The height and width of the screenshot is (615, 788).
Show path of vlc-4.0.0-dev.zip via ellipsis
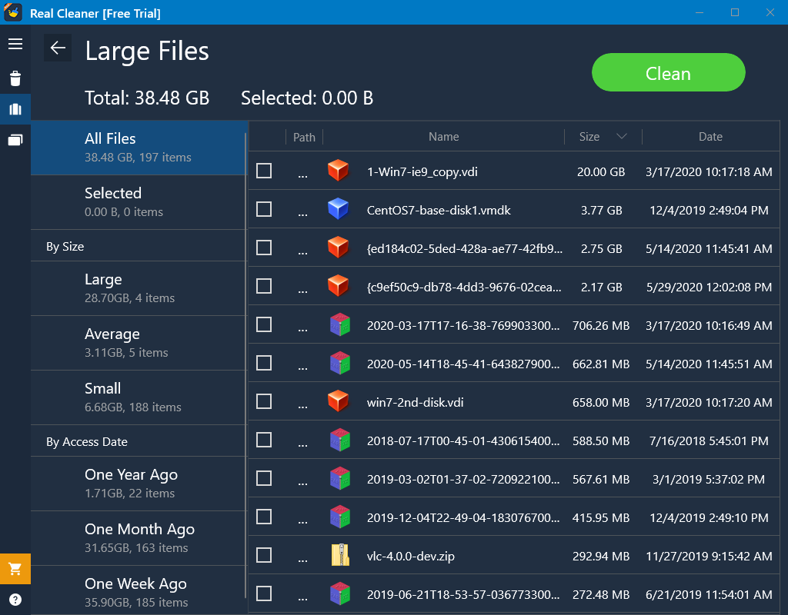click(x=302, y=560)
